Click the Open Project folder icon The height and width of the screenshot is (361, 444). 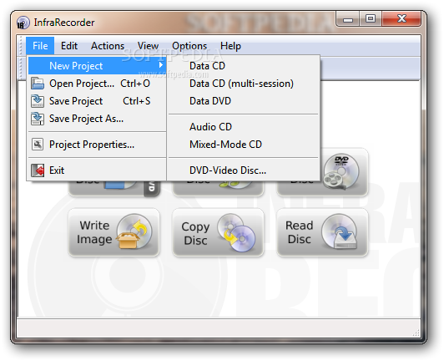pos(38,84)
